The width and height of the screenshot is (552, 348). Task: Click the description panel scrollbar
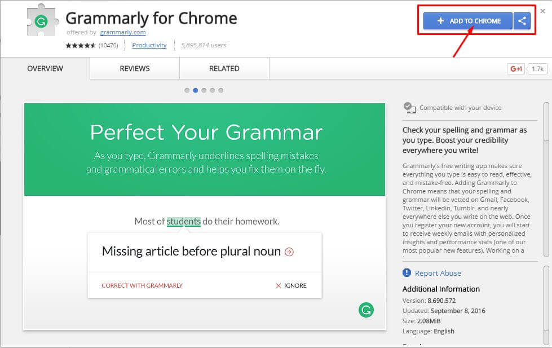pyautogui.click(x=546, y=121)
